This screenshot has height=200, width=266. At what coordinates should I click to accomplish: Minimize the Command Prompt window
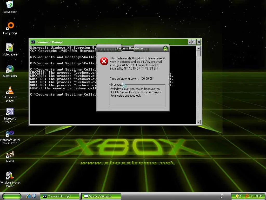coord(190,42)
